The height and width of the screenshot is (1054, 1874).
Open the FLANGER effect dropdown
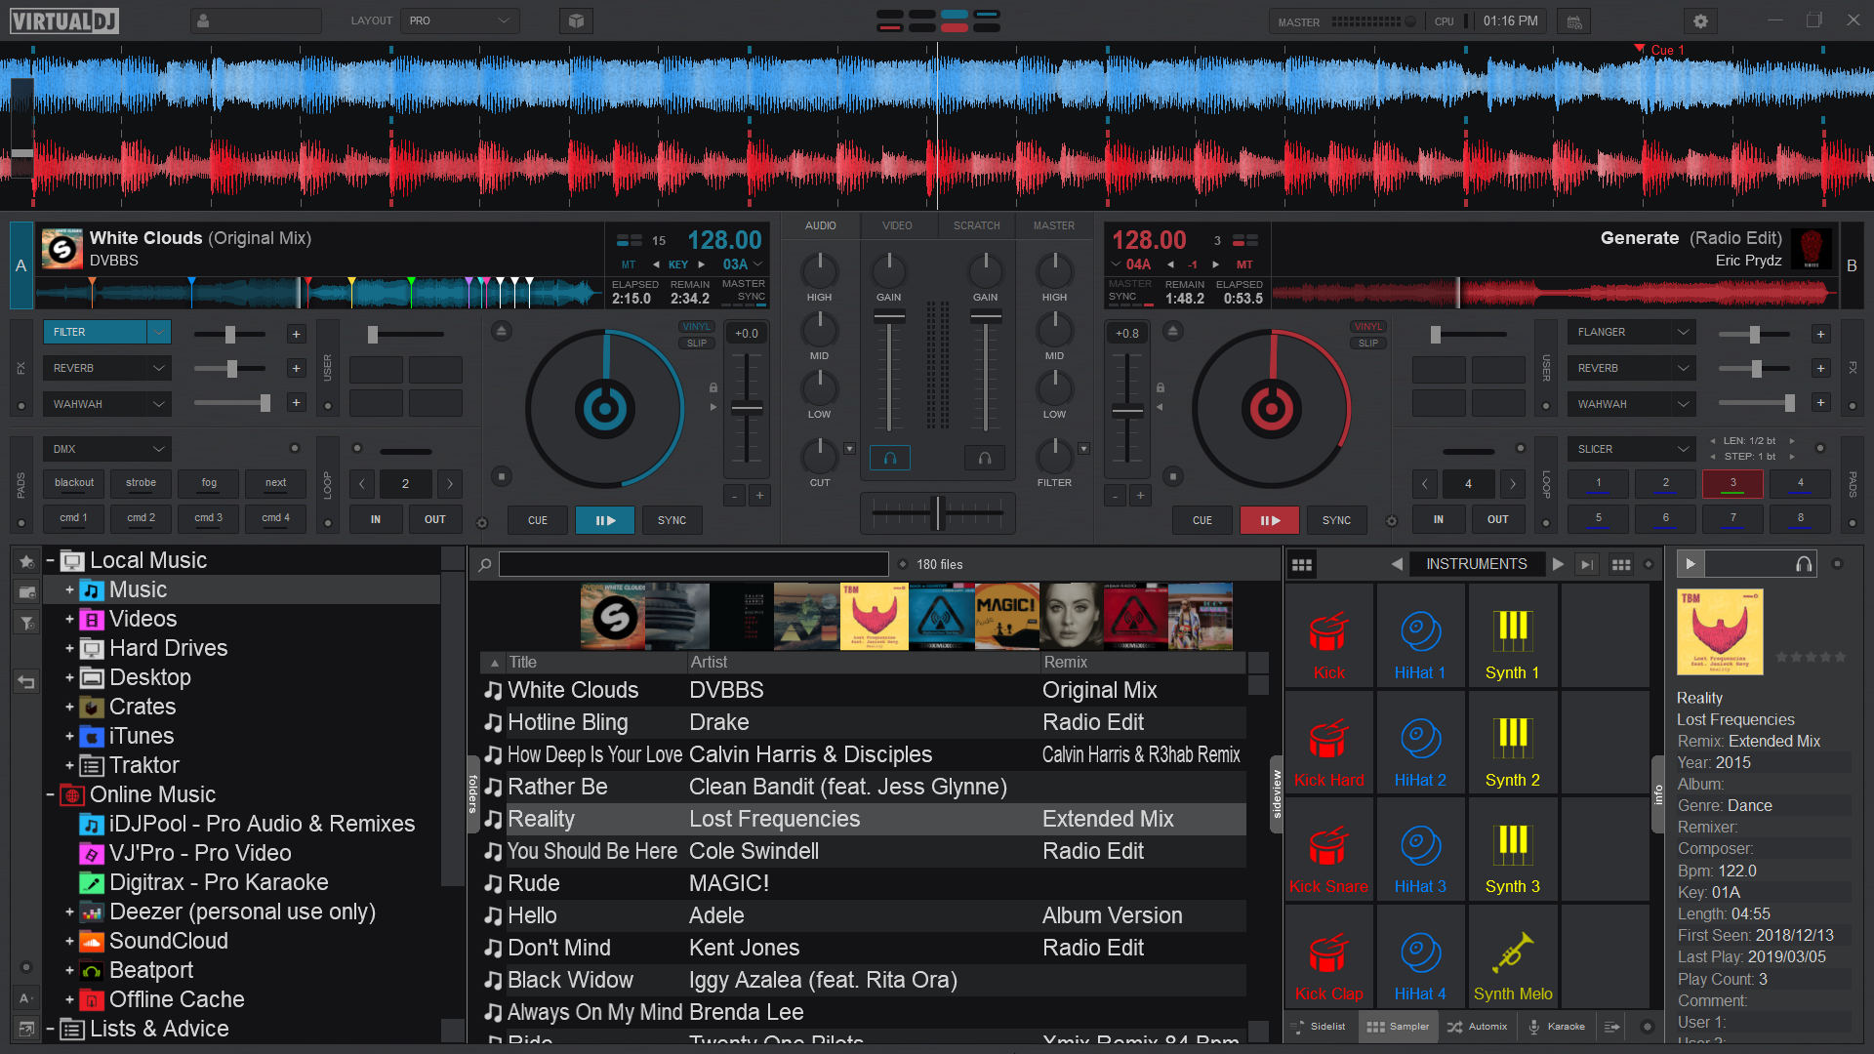pos(1683,332)
